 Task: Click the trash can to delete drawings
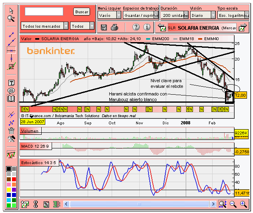[11, 131]
